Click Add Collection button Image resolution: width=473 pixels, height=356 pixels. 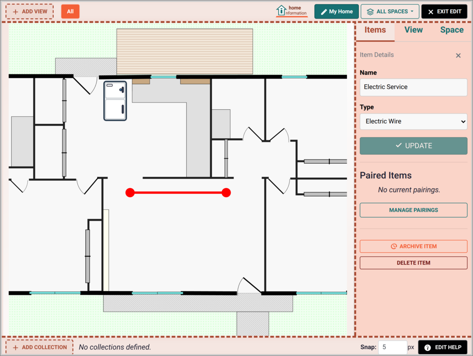pyautogui.click(x=39, y=347)
